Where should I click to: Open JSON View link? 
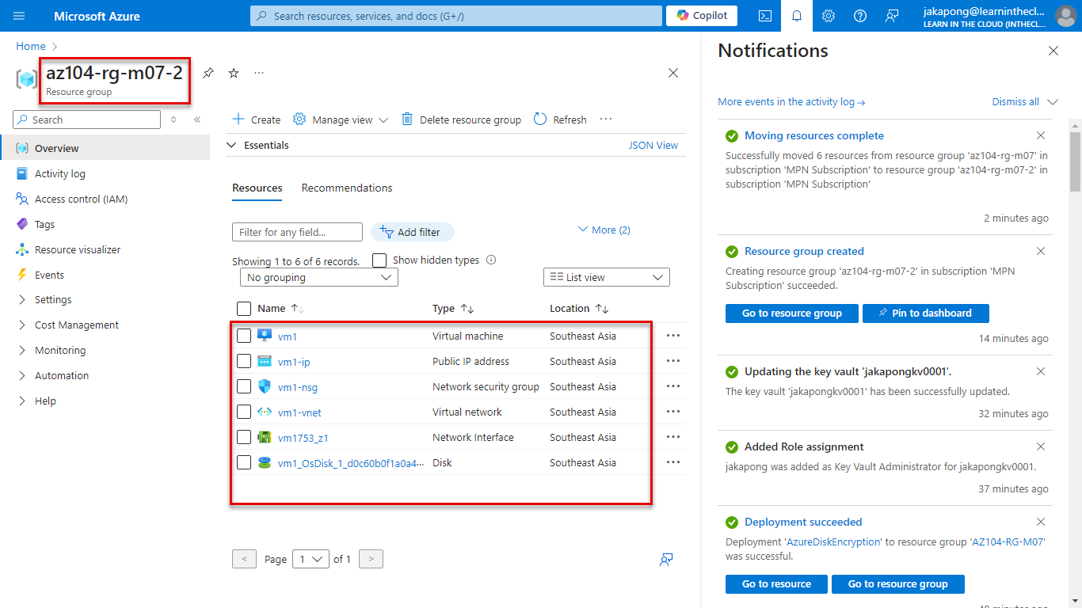pyautogui.click(x=653, y=145)
